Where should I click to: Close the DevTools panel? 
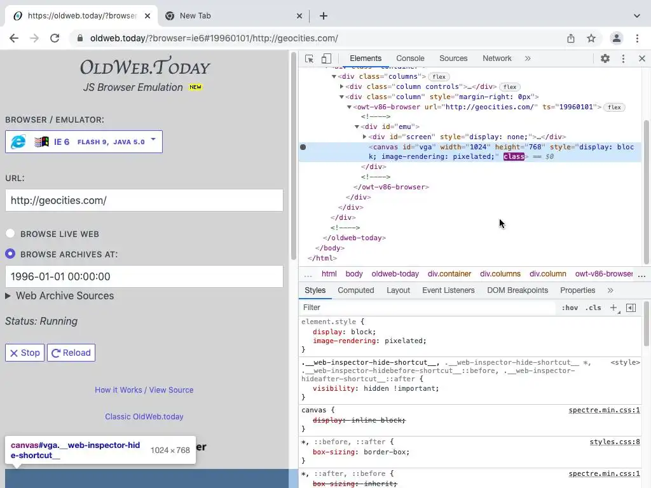[642, 58]
